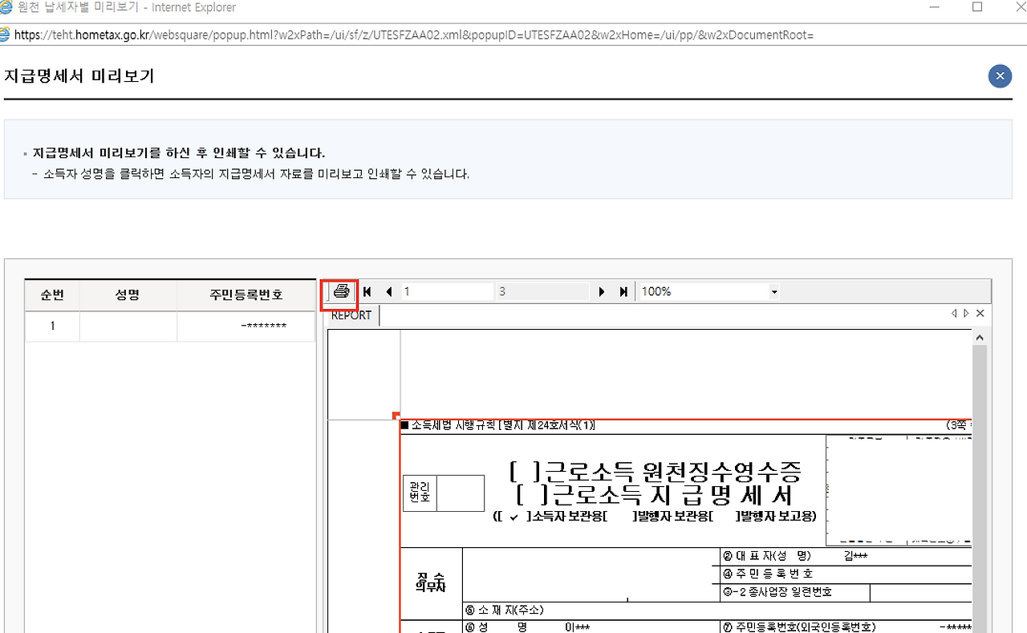Click the left pane navigation arrow above the report
This screenshot has height=633, width=1027.
953,314
